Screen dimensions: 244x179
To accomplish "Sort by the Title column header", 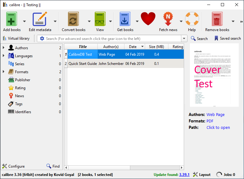I will [x=82, y=46].
